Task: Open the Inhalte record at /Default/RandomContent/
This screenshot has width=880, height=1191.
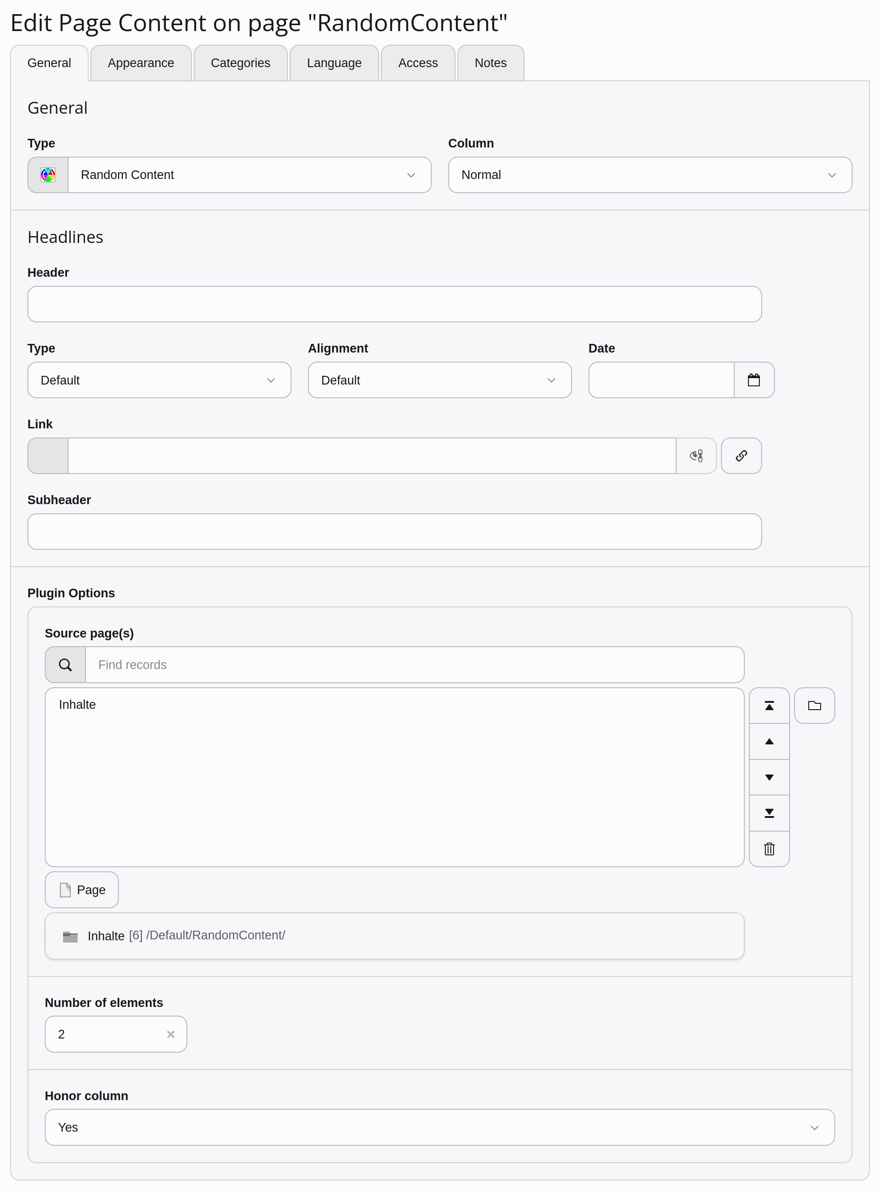Action: (x=186, y=935)
